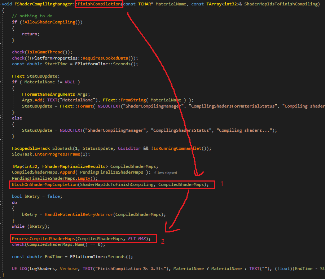The height and width of the screenshot is (279, 325).
Task: Click the BlockOnShaderMapCompletion call
Action: coord(45,184)
